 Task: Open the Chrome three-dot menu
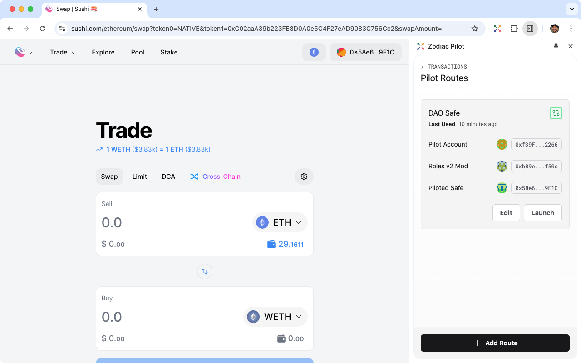(571, 29)
